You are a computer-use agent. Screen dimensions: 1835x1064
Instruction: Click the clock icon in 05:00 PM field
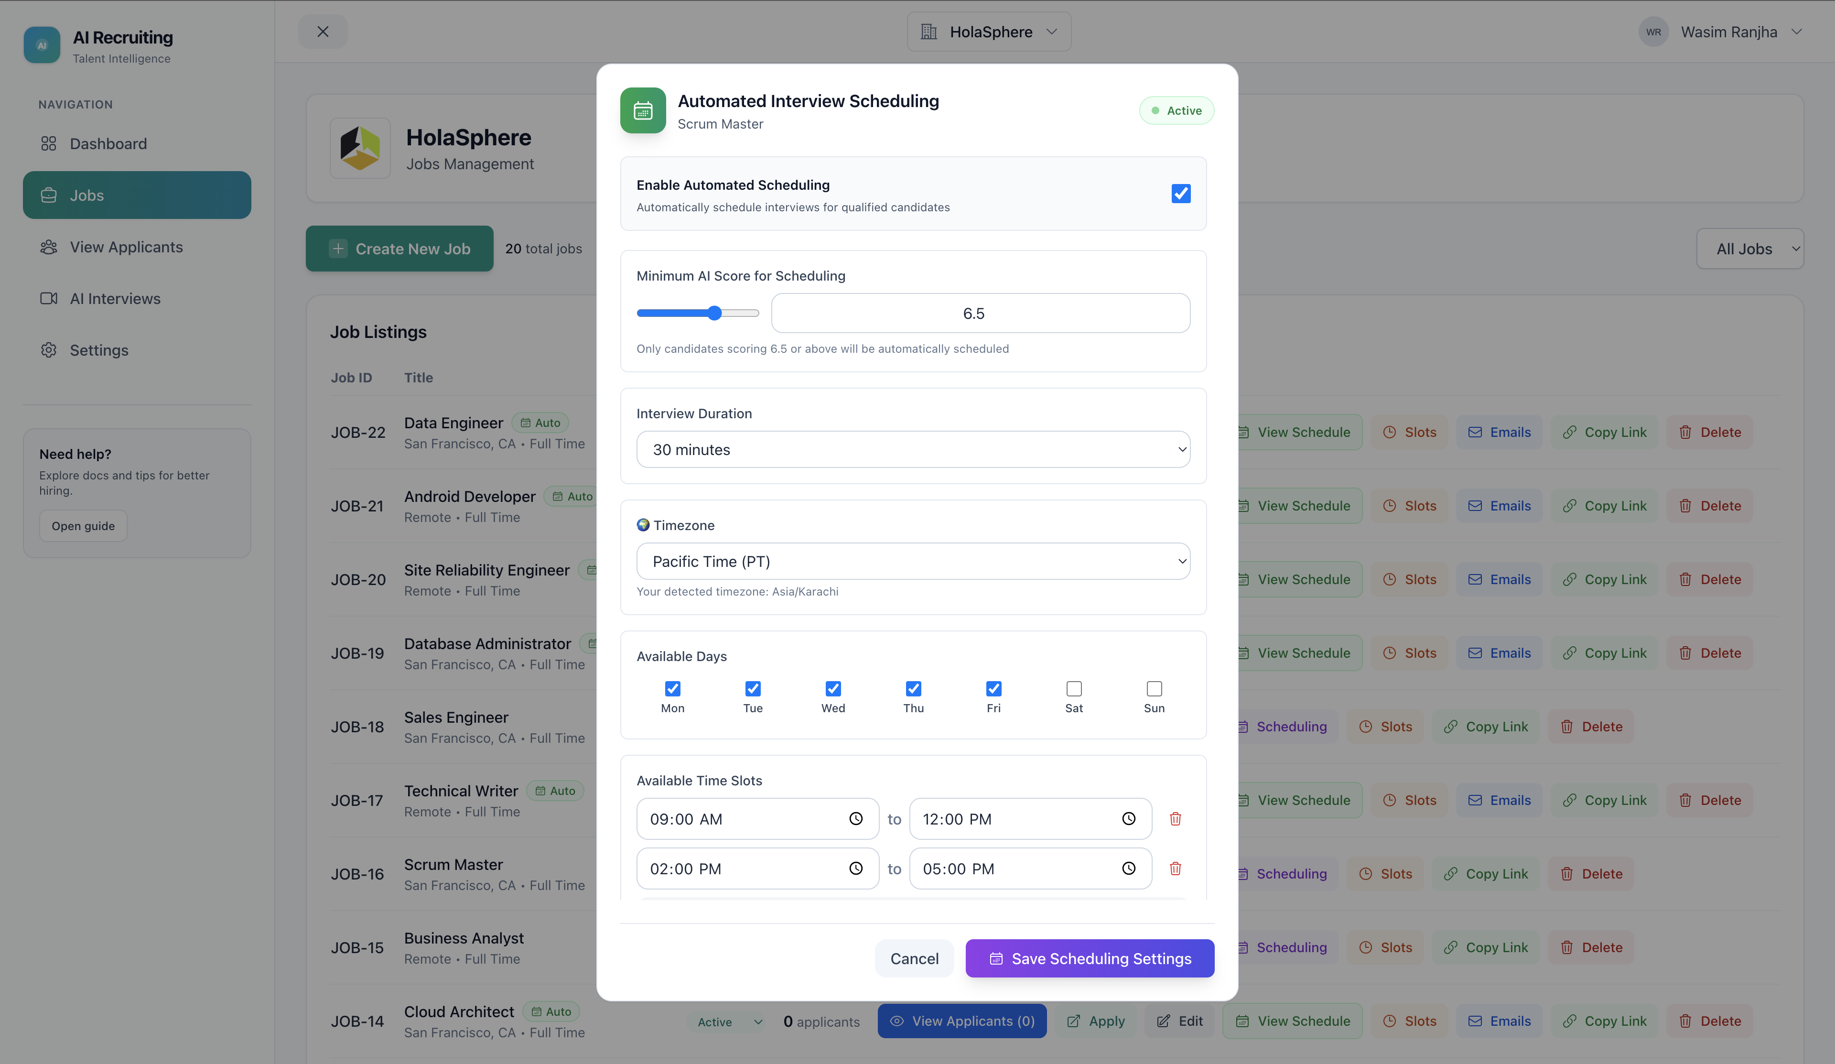click(1129, 868)
